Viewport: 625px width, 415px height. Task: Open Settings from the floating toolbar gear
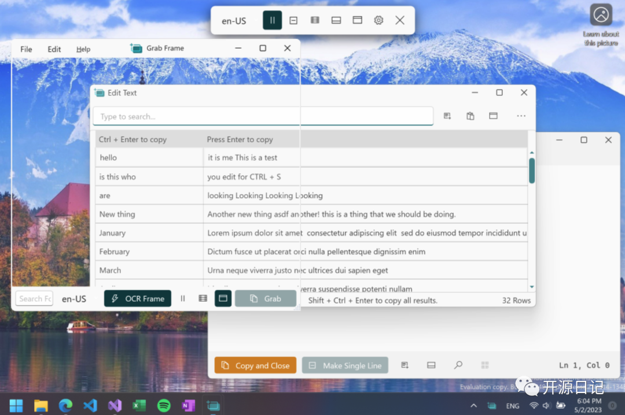[x=378, y=20]
